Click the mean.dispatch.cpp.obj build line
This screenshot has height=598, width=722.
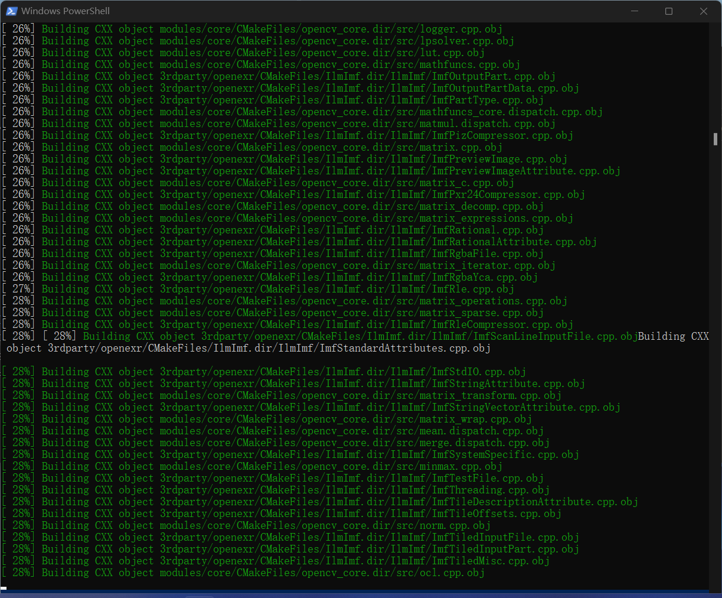(x=266, y=430)
